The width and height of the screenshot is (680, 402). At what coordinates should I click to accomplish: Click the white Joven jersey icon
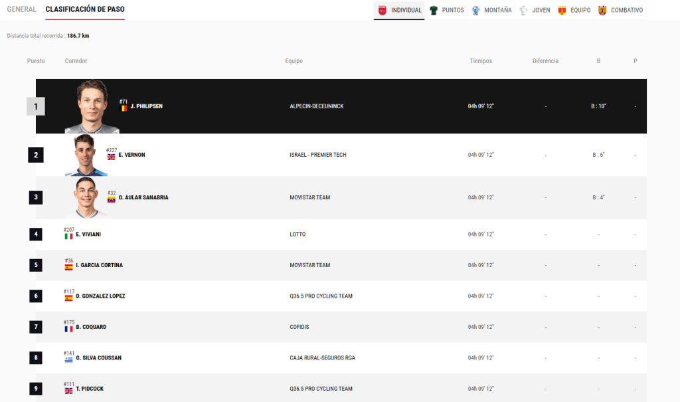click(x=524, y=11)
